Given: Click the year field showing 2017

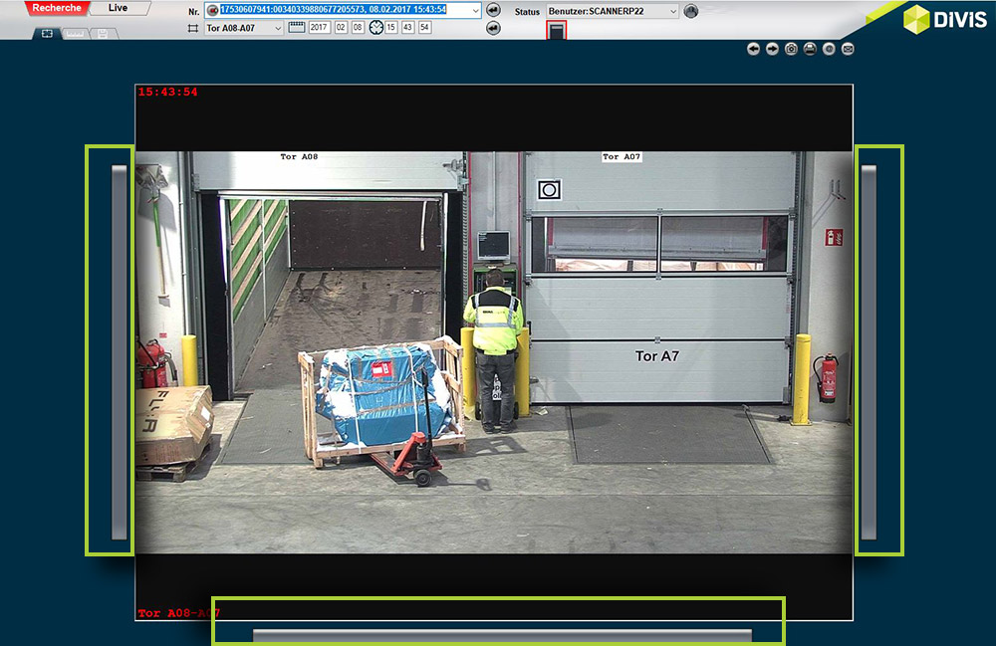Looking at the screenshot, I should coord(319,28).
